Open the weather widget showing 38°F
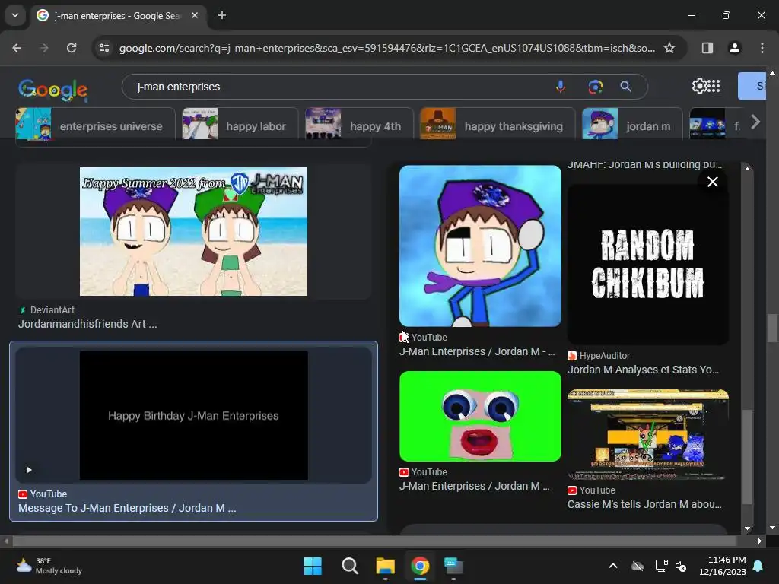 [x=49, y=566]
